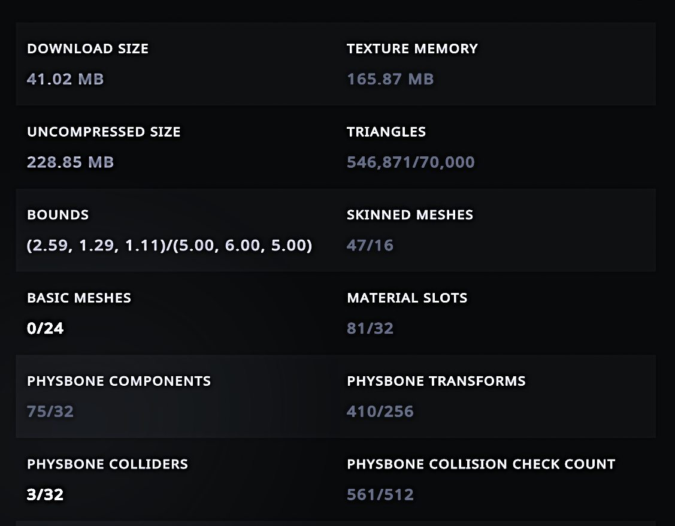Click the PhysBone Colliders label
Image resolution: width=675 pixels, height=526 pixels.
(x=107, y=464)
